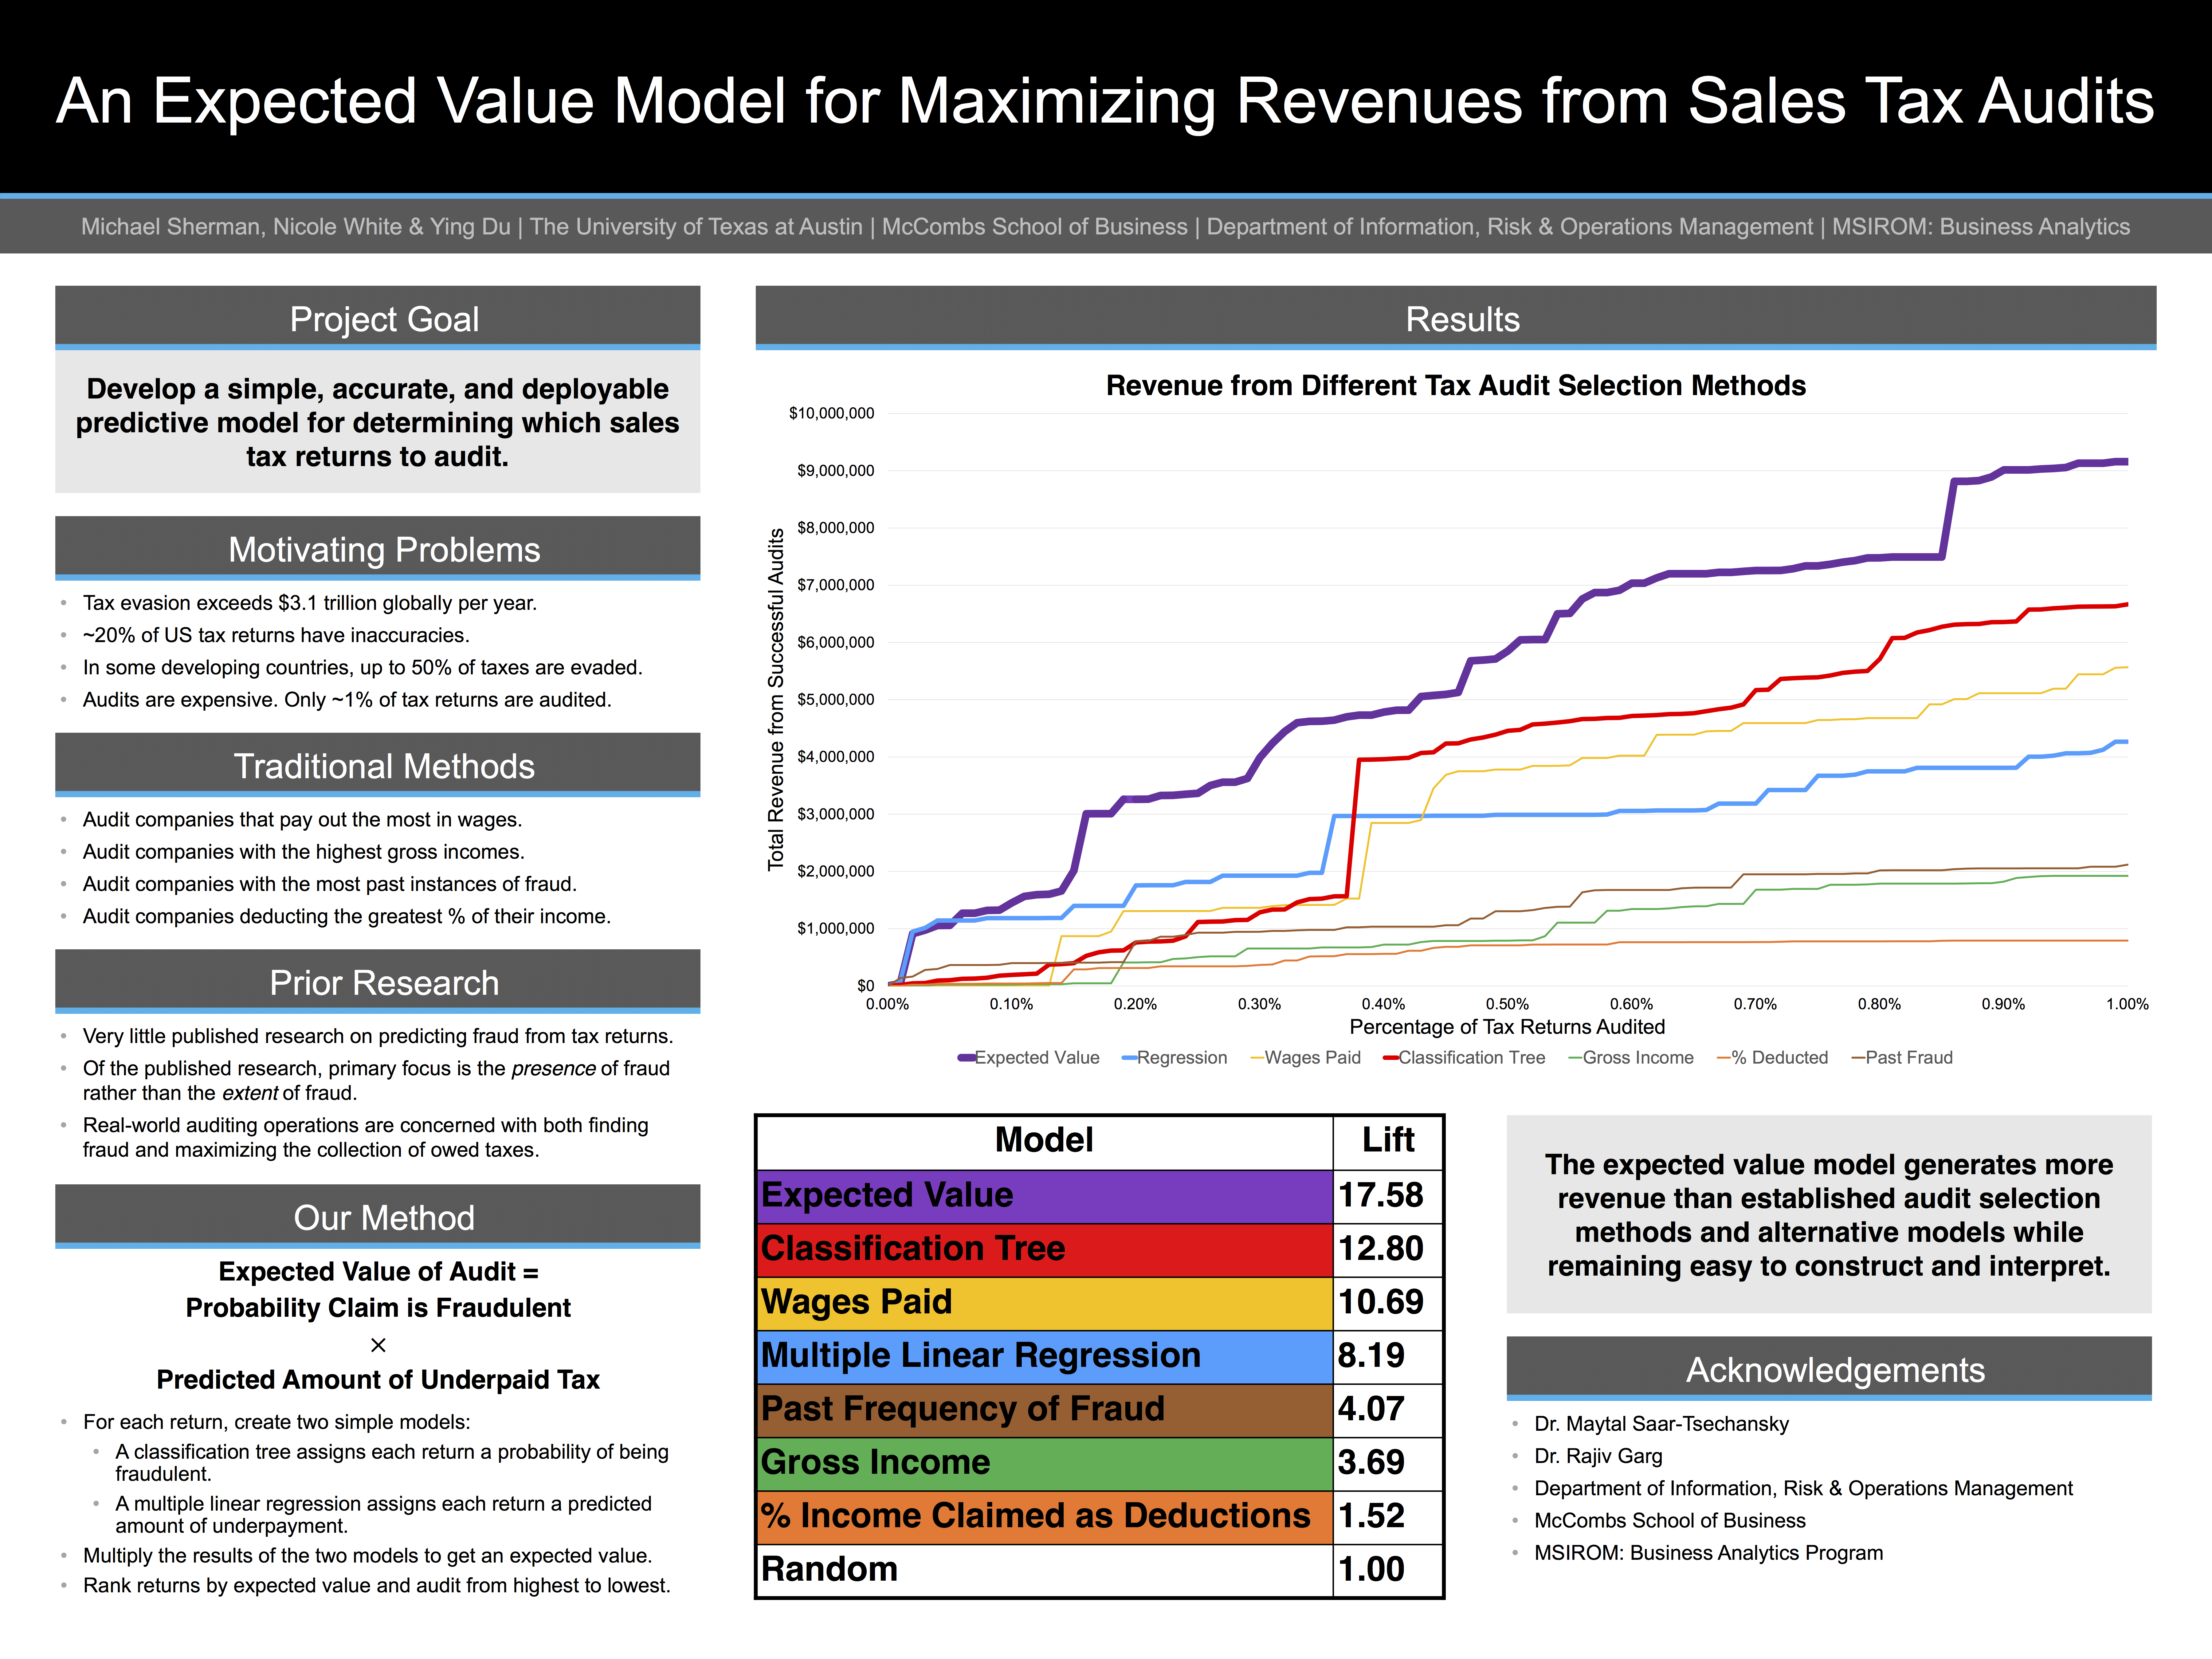The width and height of the screenshot is (2212, 1659).
Task: Click bullet '~20% of US tax returns have inaccuracies'
Action: click(276, 635)
